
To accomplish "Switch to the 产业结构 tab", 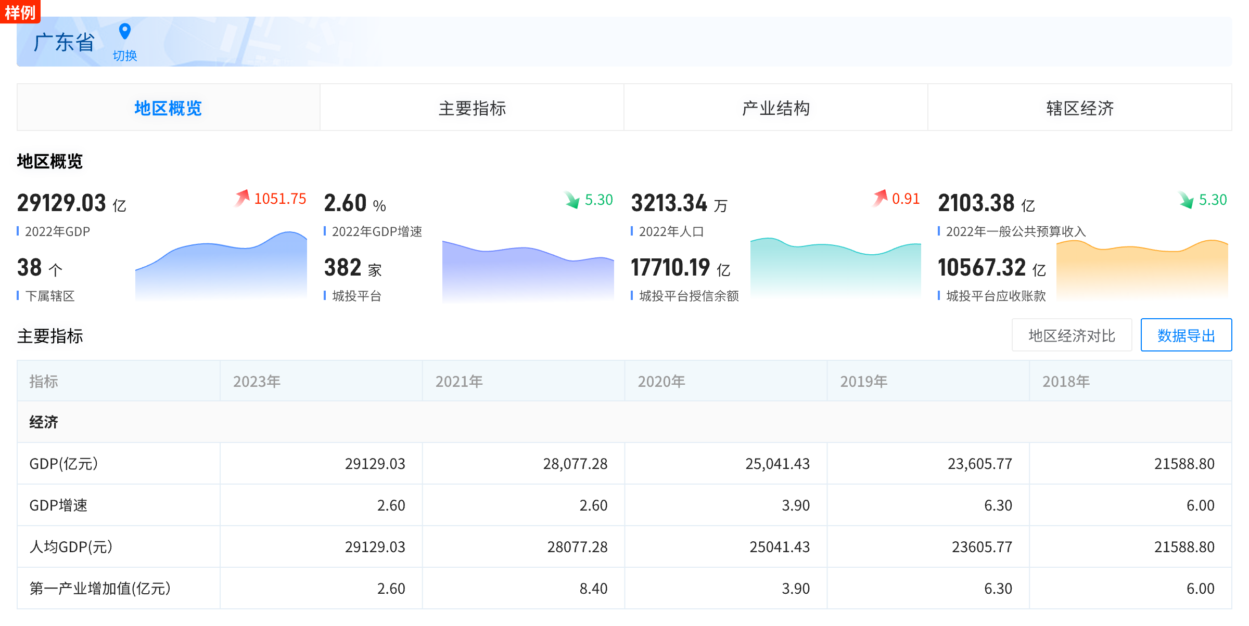I will (775, 108).
